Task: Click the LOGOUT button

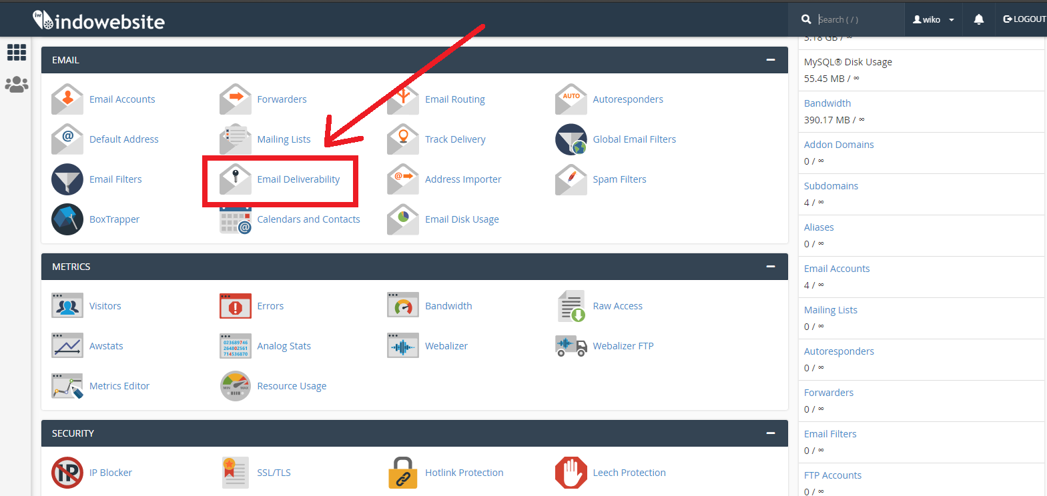Action: pyautogui.click(x=1024, y=19)
